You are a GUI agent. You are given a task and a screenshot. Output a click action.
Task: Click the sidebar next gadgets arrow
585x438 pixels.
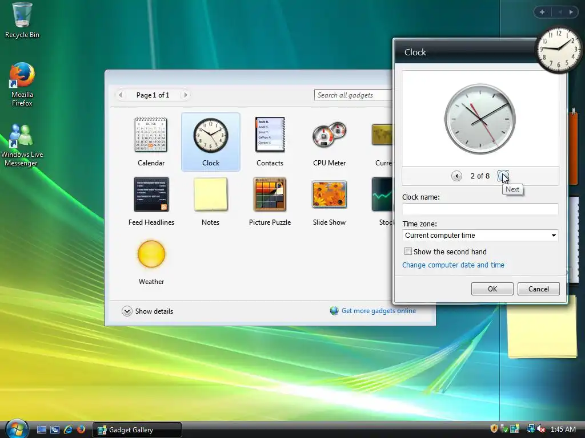tap(571, 12)
